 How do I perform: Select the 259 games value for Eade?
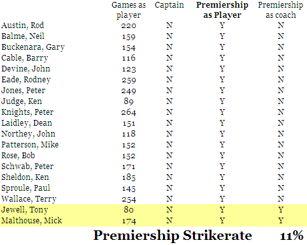[x=129, y=80]
